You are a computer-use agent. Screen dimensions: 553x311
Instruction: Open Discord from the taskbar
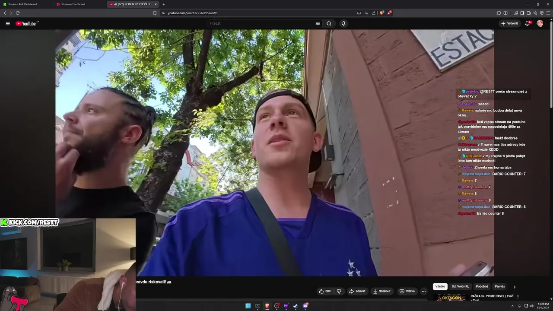pyautogui.click(x=305, y=306)
